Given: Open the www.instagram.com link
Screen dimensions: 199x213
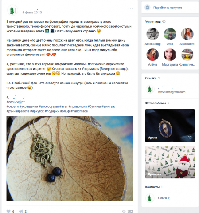Looking at the screenshot, I should (x=172, y=92).
